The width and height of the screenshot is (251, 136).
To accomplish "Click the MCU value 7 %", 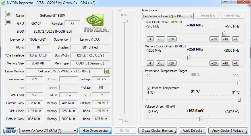I will (69, 95).
